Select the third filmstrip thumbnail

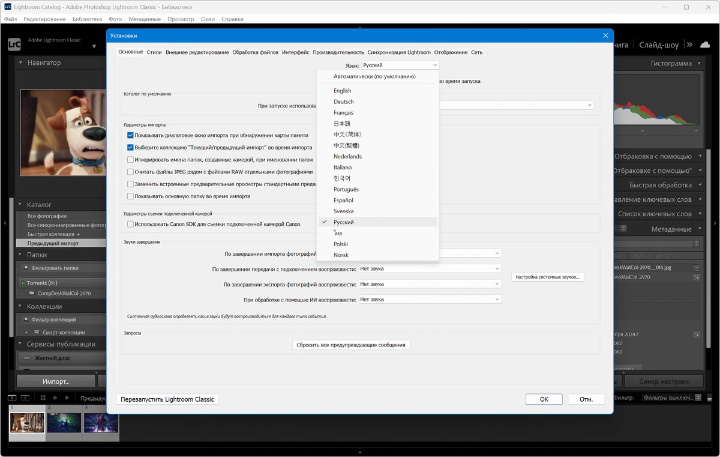101,423
